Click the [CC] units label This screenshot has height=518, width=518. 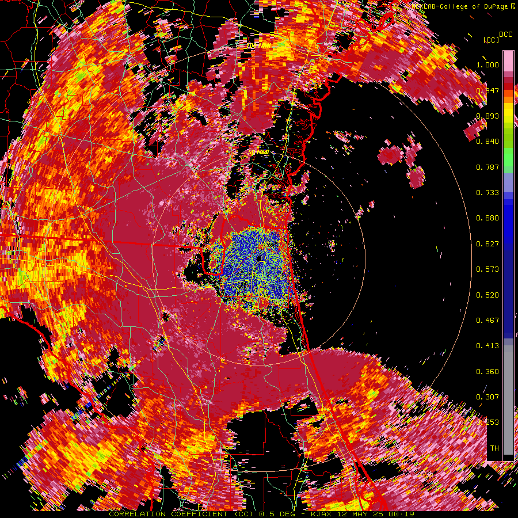click(x=491, y=40)
